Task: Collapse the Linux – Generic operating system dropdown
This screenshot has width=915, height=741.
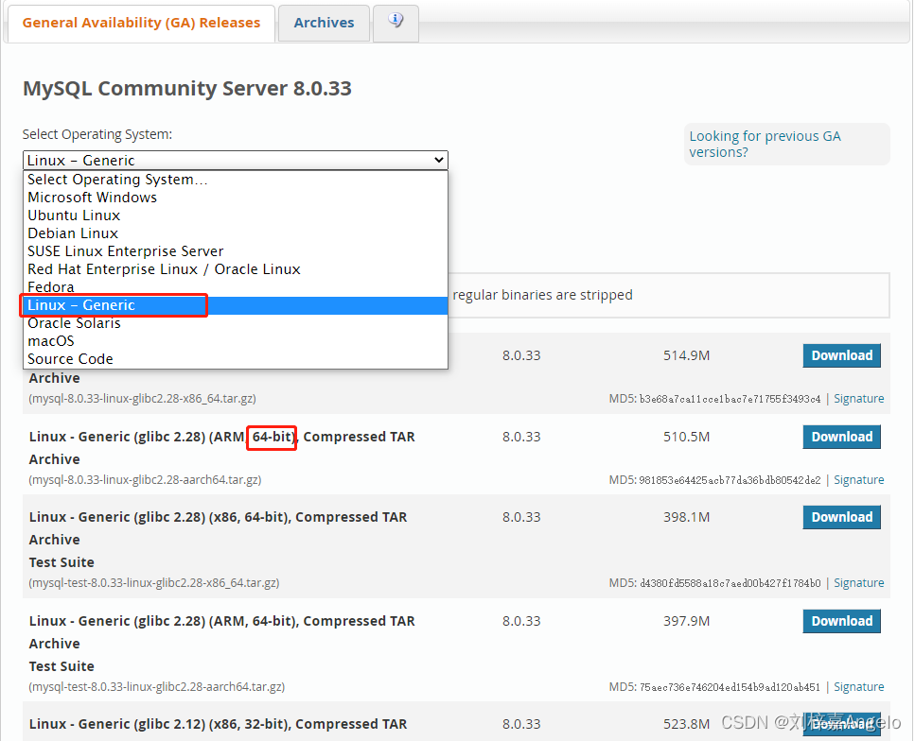Action: pos(236,160)
